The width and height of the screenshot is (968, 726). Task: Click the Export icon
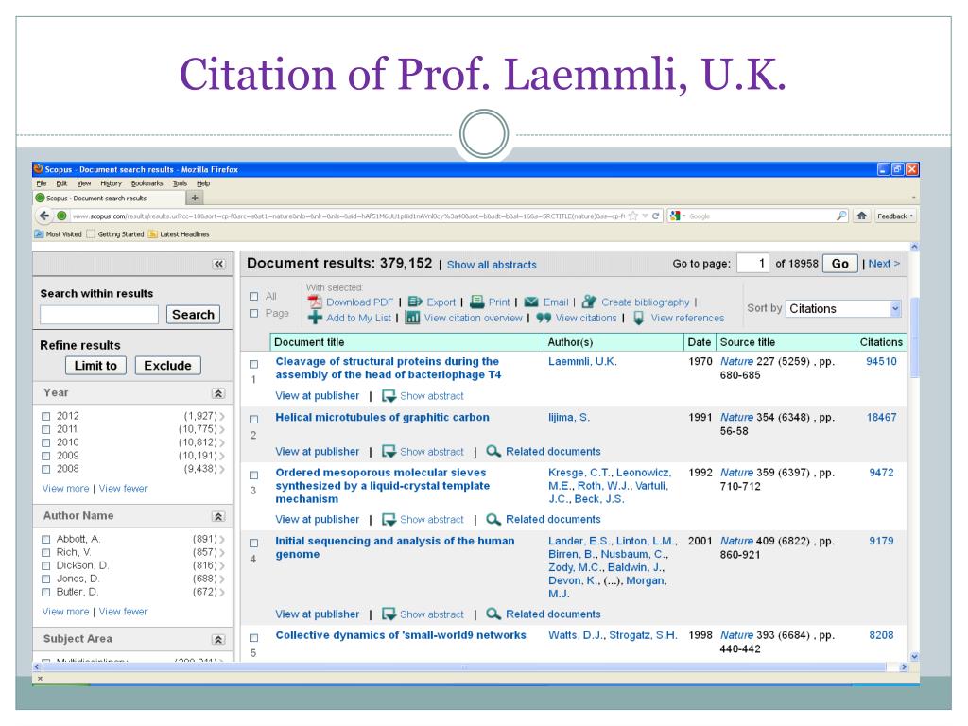pyautogui.click(x=415, y=302)
